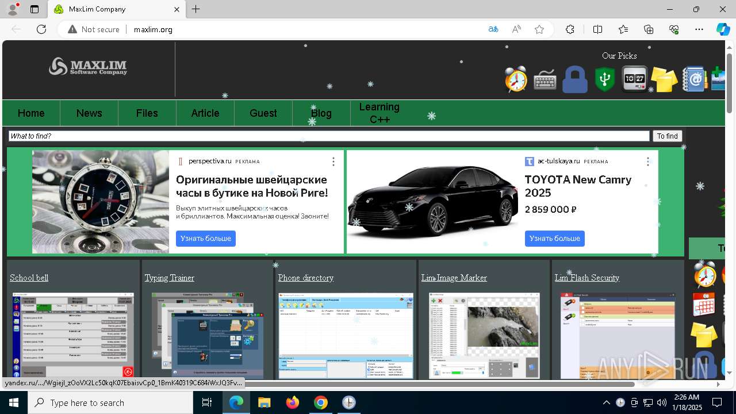Add this page to favorites star icon

(x=539, y=29)
